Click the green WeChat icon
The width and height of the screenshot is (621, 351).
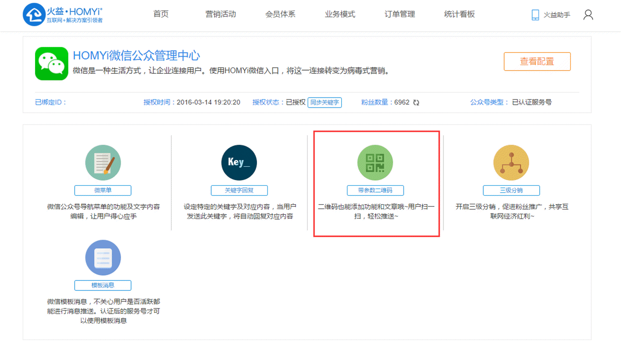click(52, 63)
